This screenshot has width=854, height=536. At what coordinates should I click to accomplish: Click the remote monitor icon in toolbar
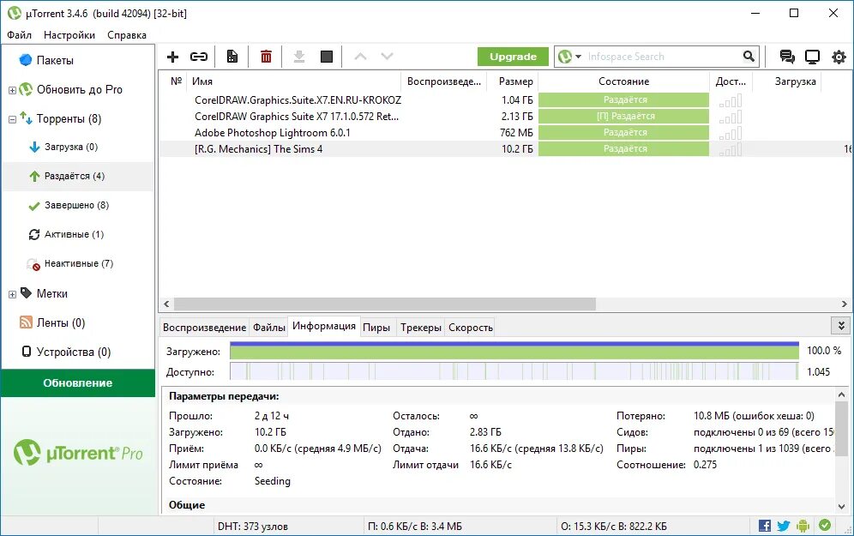tap(812, 57)
